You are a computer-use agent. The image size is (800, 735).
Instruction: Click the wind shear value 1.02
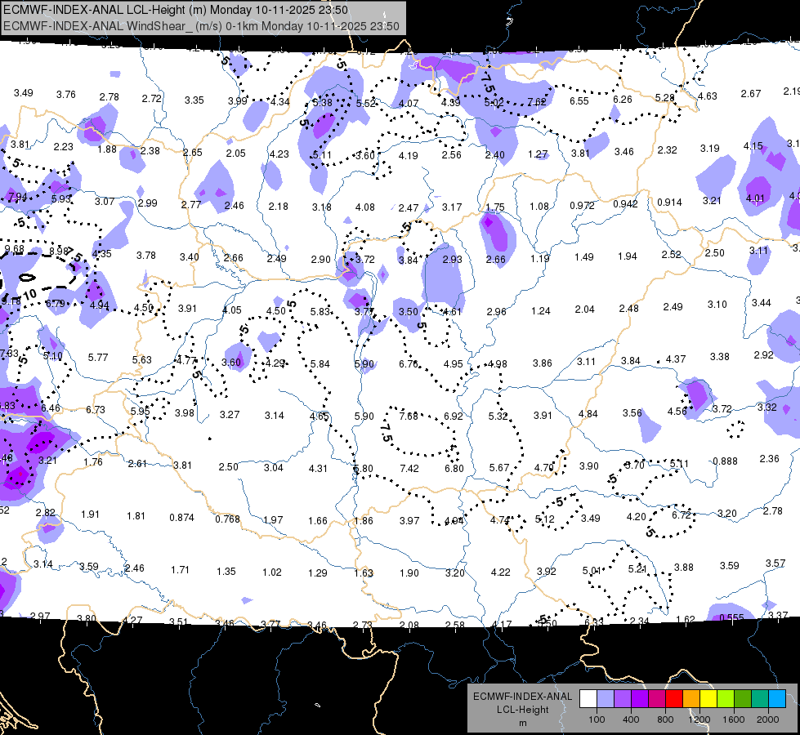272,572
